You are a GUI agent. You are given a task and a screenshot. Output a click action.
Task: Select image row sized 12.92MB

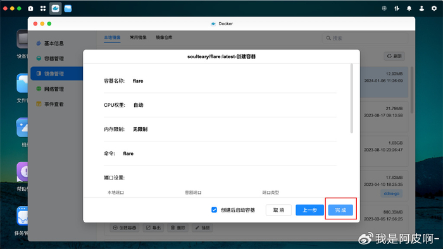point(384,82)
